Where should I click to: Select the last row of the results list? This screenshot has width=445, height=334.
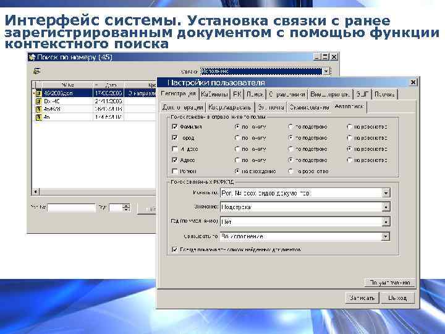(x=95, y=117)
